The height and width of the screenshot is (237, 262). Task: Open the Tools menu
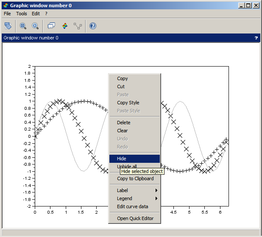(21, 14)
